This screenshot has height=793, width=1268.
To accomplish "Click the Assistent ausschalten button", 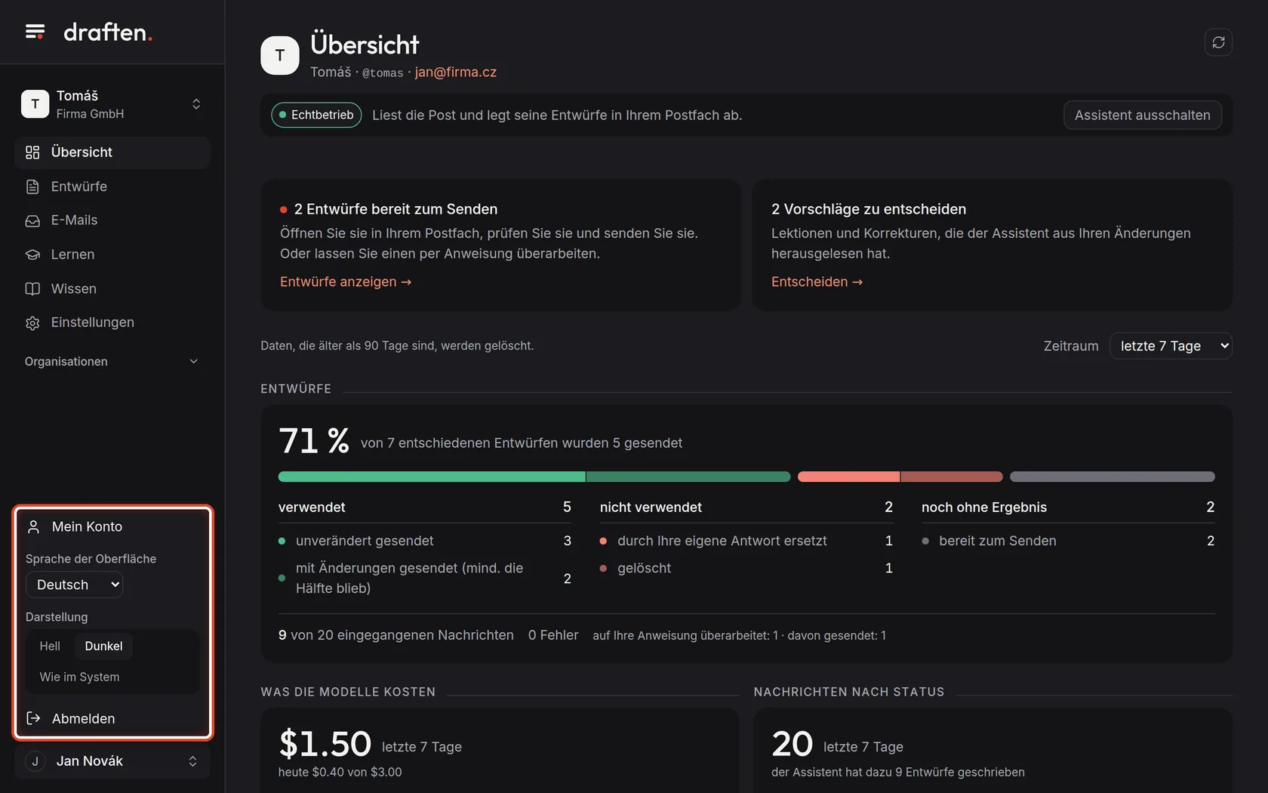I will coord(1142,115).
